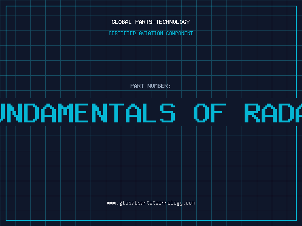This screenshot has width=302, height=226.
Task: Click the letter F of OF in banner
Action: [219, 112]
